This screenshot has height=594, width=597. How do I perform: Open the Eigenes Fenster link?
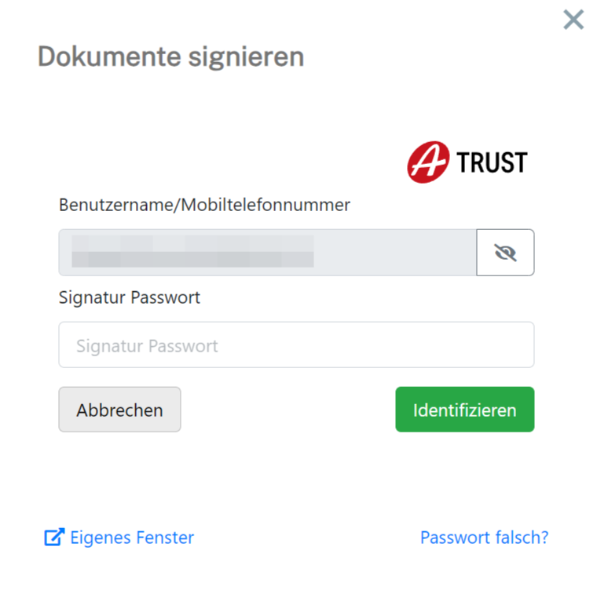coord(131,538)
